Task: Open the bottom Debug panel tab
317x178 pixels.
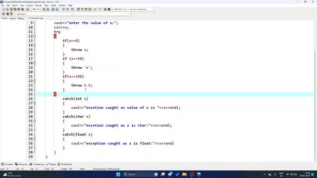Action: (x=51, y=164)
